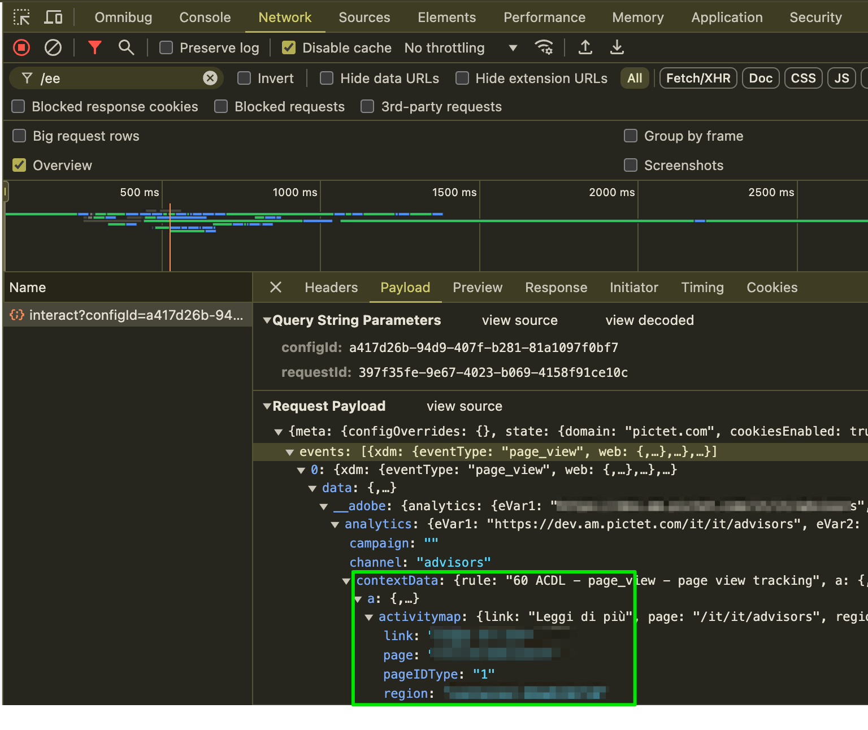Stop recording network log
The height and width of the screenshot is (730, 868).
click(x=21, y=47)
